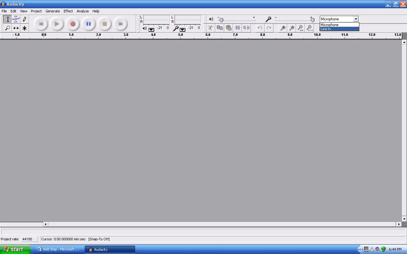Click the Undo arrow icon

tap(260, 28)
